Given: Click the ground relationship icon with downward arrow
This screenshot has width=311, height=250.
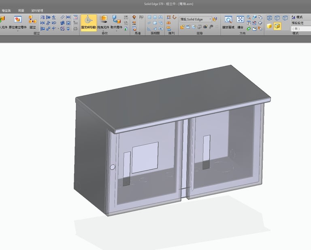Looking at the screenshot, I should [x=68, y=29].
